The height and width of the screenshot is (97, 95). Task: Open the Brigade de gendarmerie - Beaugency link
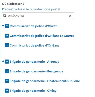point(36,71)
